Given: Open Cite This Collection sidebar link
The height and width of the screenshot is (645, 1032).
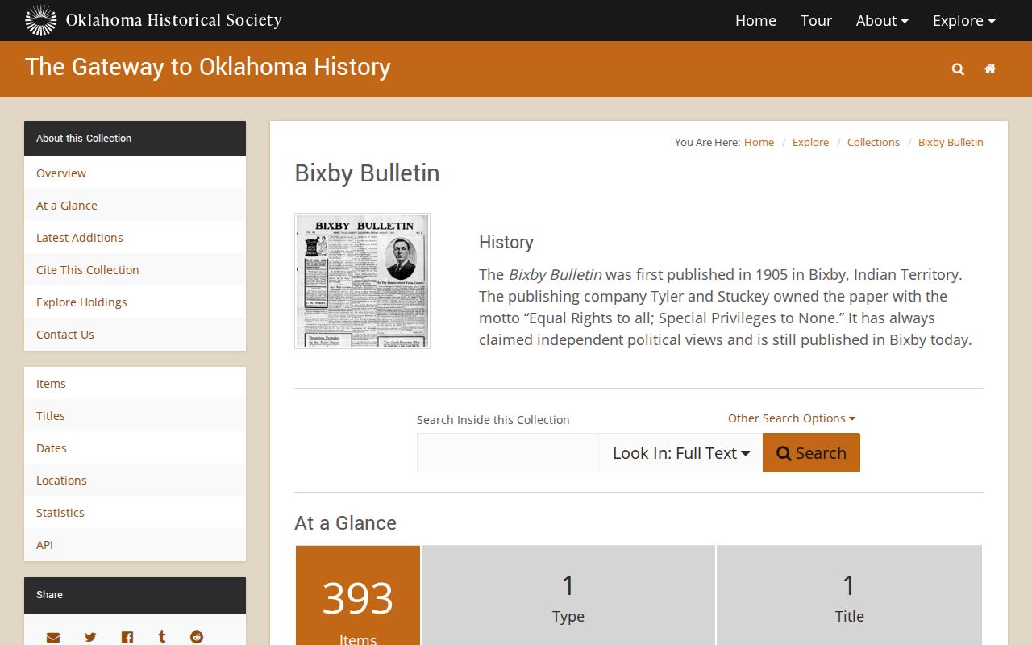Looking at the screenshot, I should pyautogui.click(x=135, y=270).
